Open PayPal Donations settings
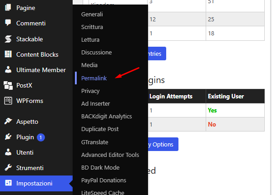The image size is (272, 195). [104, 180]
